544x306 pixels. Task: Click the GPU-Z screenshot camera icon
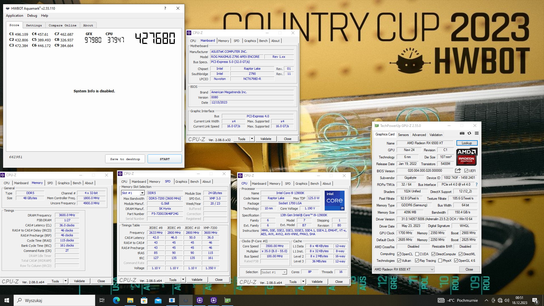[462, 133]
